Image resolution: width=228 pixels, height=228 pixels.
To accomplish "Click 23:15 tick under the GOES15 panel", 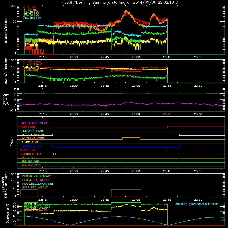I will pyautogui.click(x=167, y=114).
